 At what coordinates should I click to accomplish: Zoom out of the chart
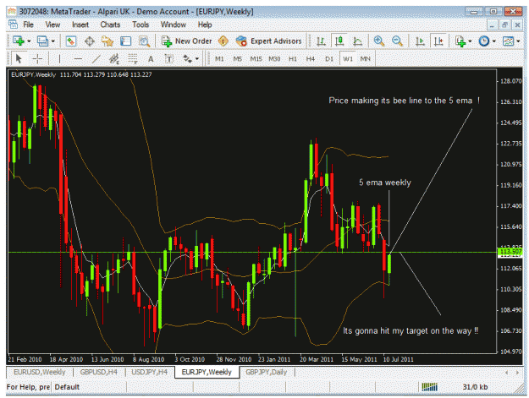(397, 41)
